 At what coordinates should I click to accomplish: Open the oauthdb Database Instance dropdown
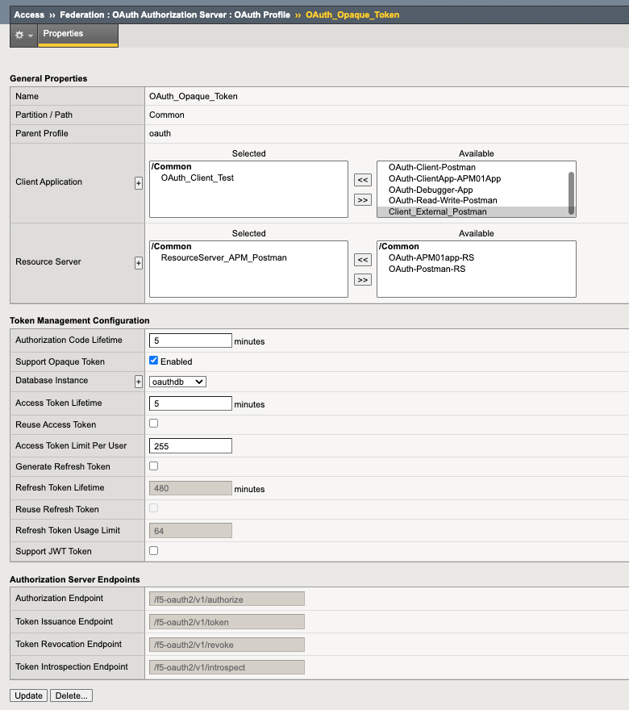pos(177,382)
